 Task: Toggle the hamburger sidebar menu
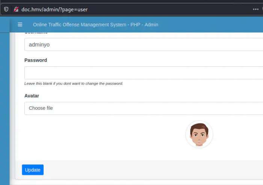(20, 25)
